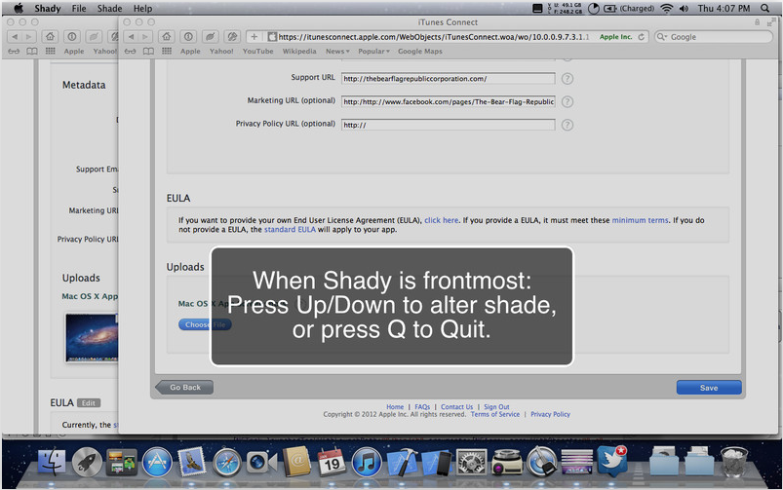Viewport: 783px width, 490px height.
Task: Click the Edit button next to EULA in back window
Action: [89, 403]
